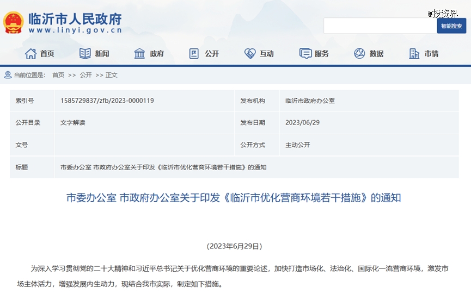Click the location pin icon near 当前位置
Image resolution: width=471 pixels, height=294 pixels.
click(x=8, y=75)
